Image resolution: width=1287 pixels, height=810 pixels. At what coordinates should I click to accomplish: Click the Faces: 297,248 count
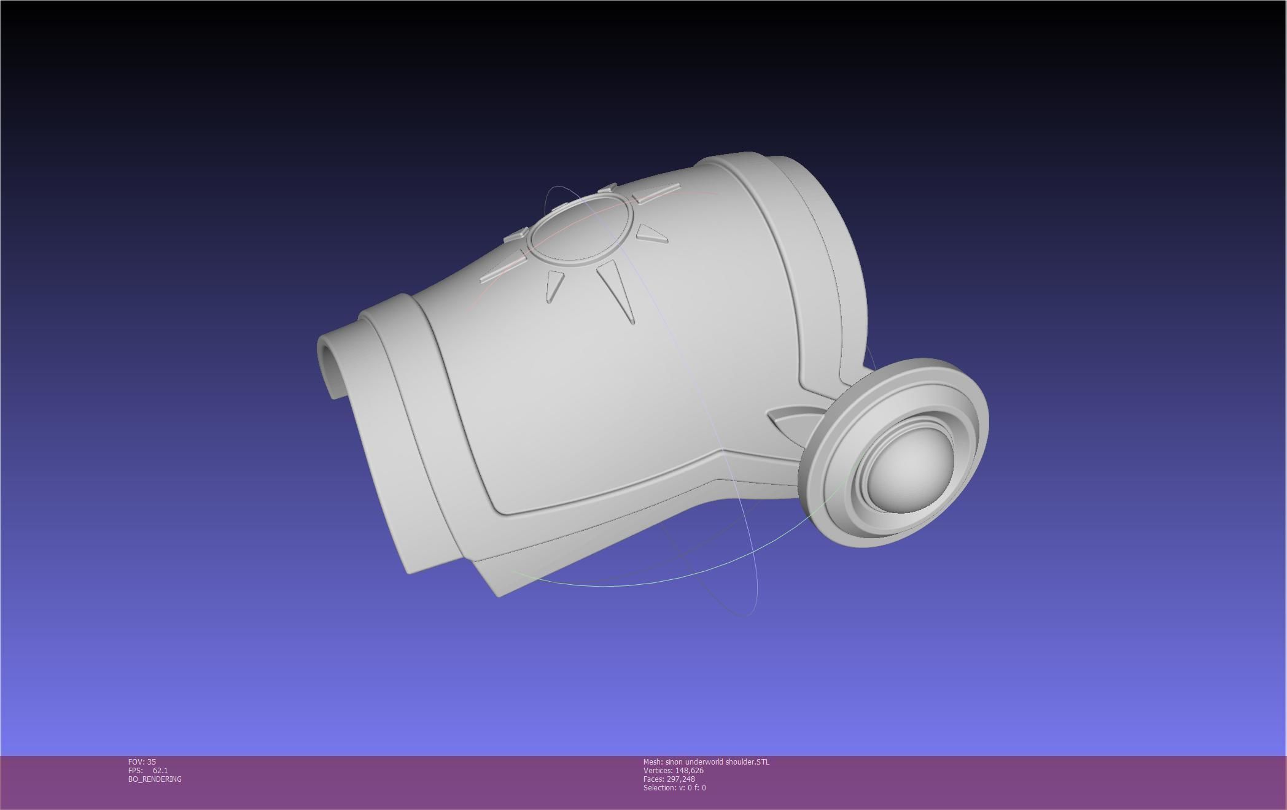(669, 779)
